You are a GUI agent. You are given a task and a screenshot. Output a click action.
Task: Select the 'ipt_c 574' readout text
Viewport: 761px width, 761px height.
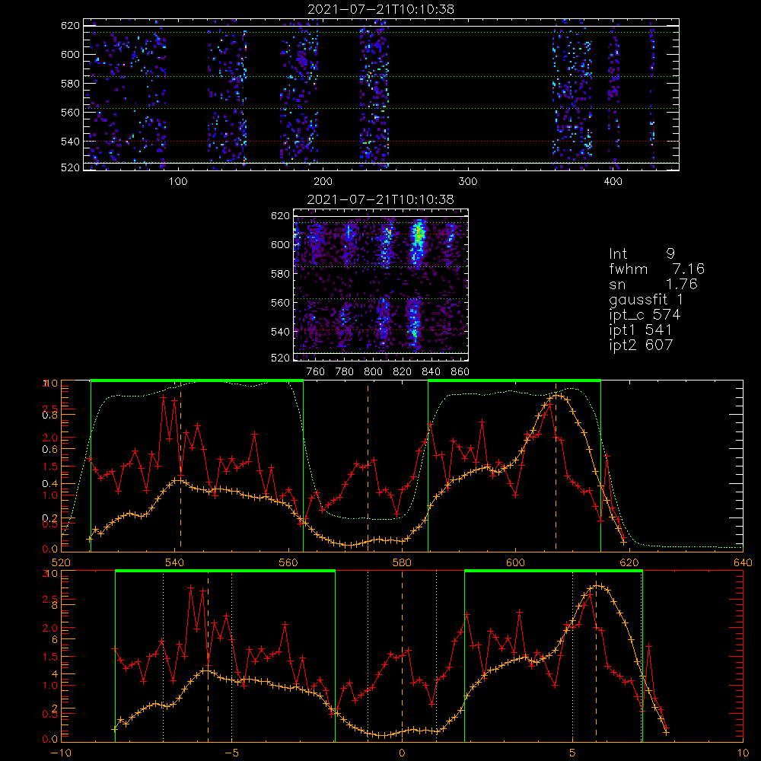coord(645,315)
